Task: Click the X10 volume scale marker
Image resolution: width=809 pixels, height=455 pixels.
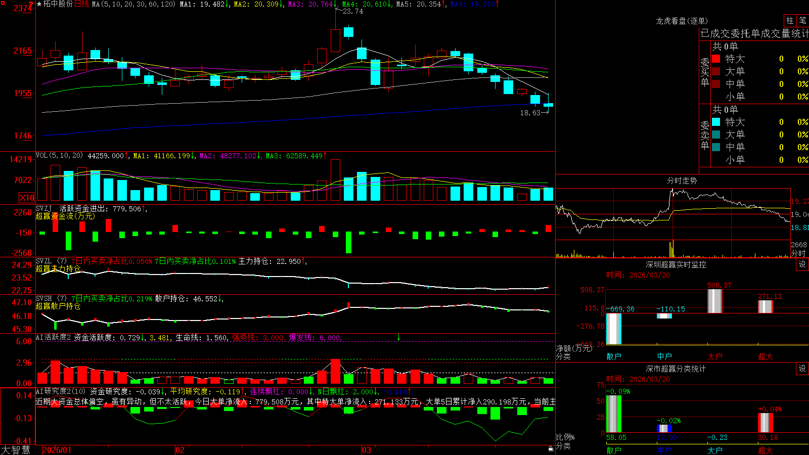Action: point(27,198)
